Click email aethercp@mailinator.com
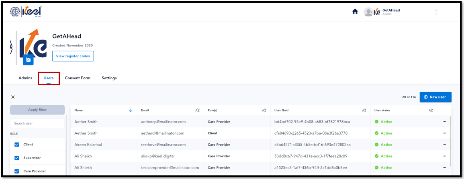The image size is (464, 179). click(164, 121)
